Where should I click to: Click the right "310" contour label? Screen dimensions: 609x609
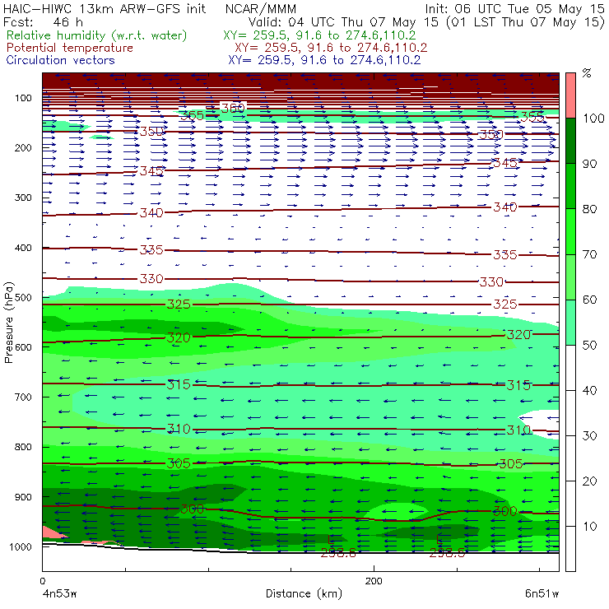(518, 430)
